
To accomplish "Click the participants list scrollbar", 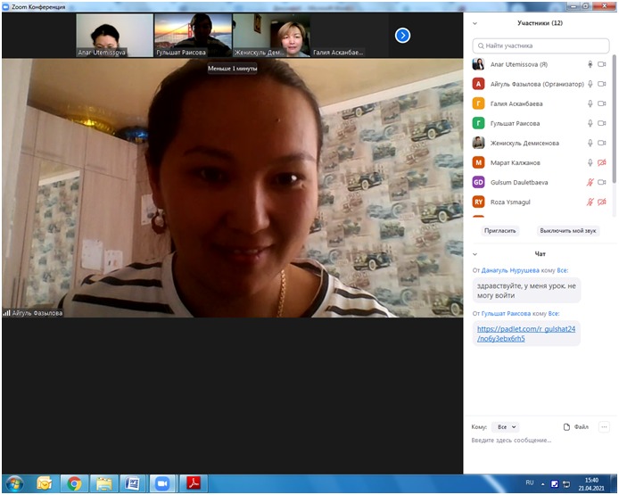I will pos(614,119).
